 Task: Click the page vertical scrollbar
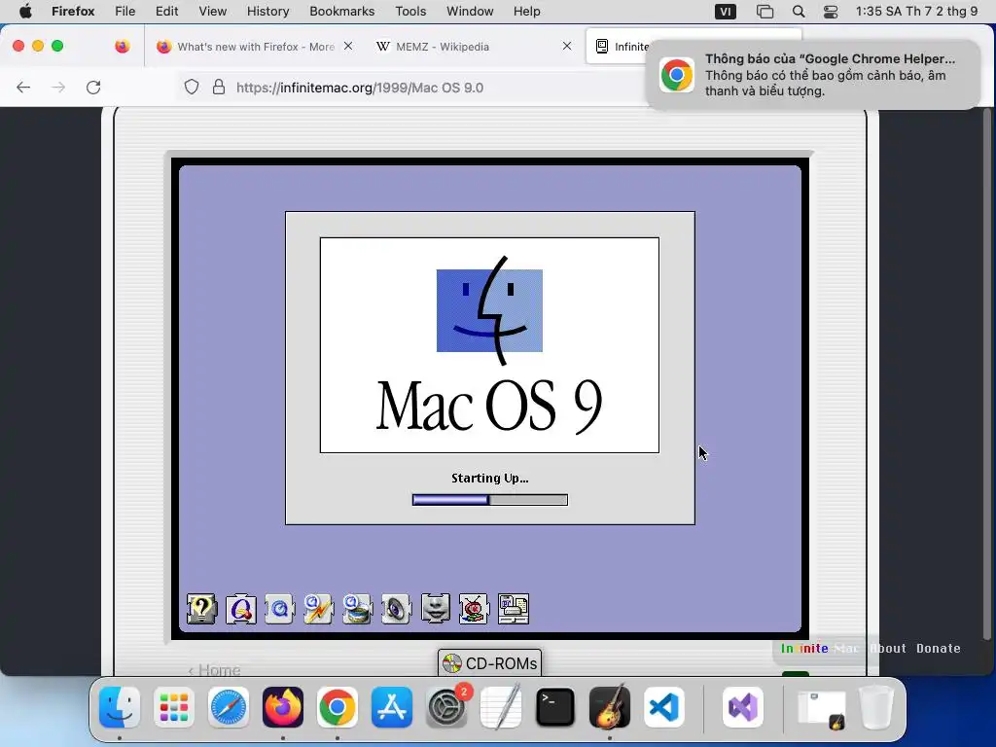point(986,374)
